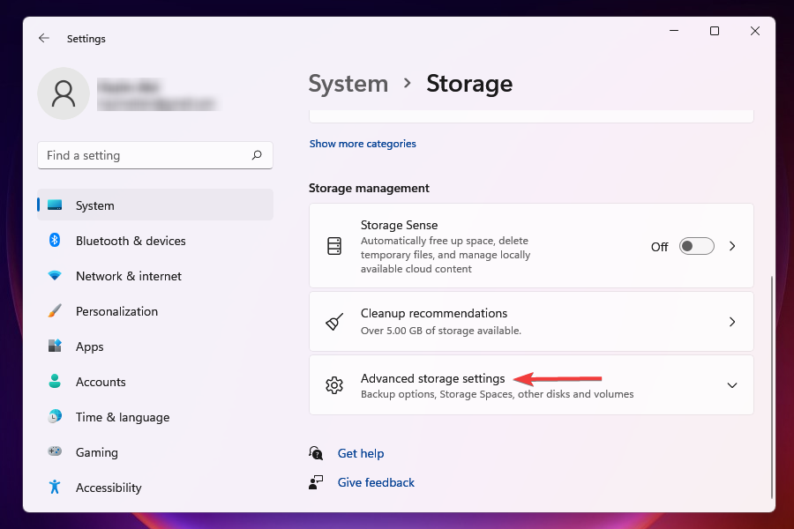
Task: Go to Personalization settings
Action: [x=155, y=311]
